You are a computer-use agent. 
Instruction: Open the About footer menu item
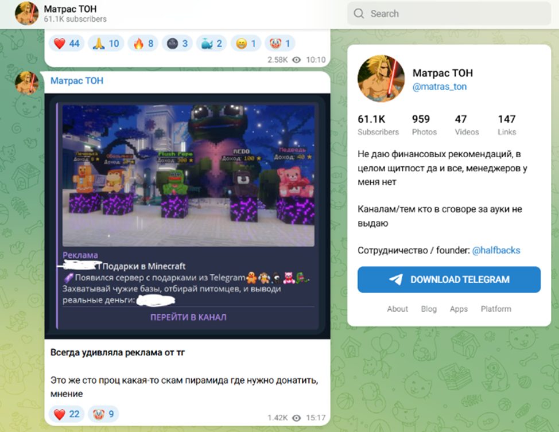[397, 309]
